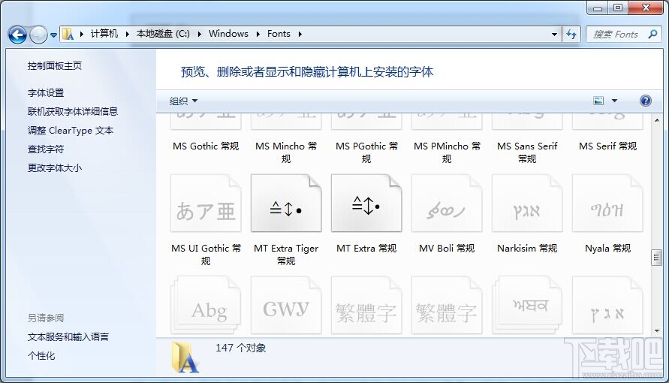The height and width of the screenshot is (383, 669).
Task: Select the Narkisim font icon
Action: pos(527,204)
